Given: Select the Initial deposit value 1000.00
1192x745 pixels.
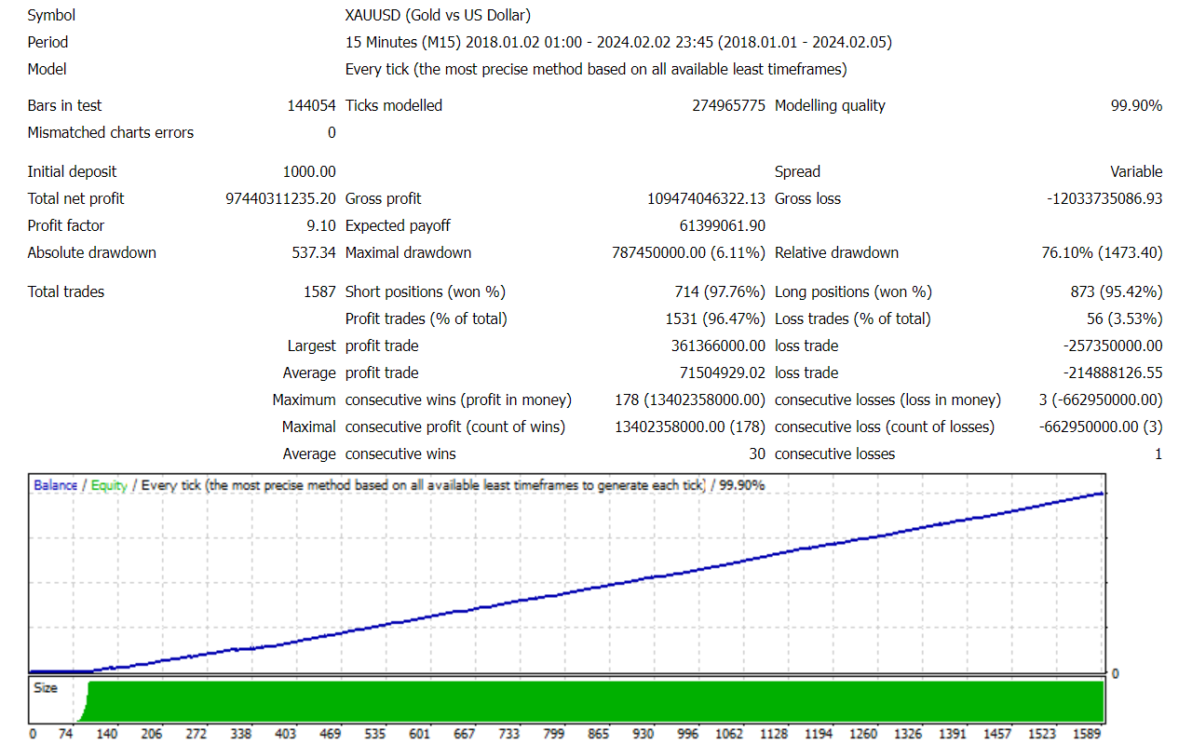Looking at the screenshot, I should click(309, 171).
